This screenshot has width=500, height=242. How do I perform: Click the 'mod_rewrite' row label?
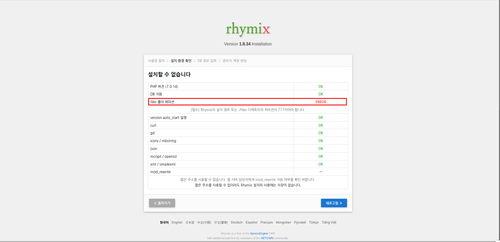coord(161,172)
